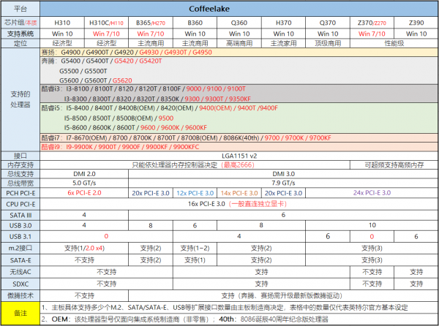Click the yellow 备注 notes cell

(20, 313)
